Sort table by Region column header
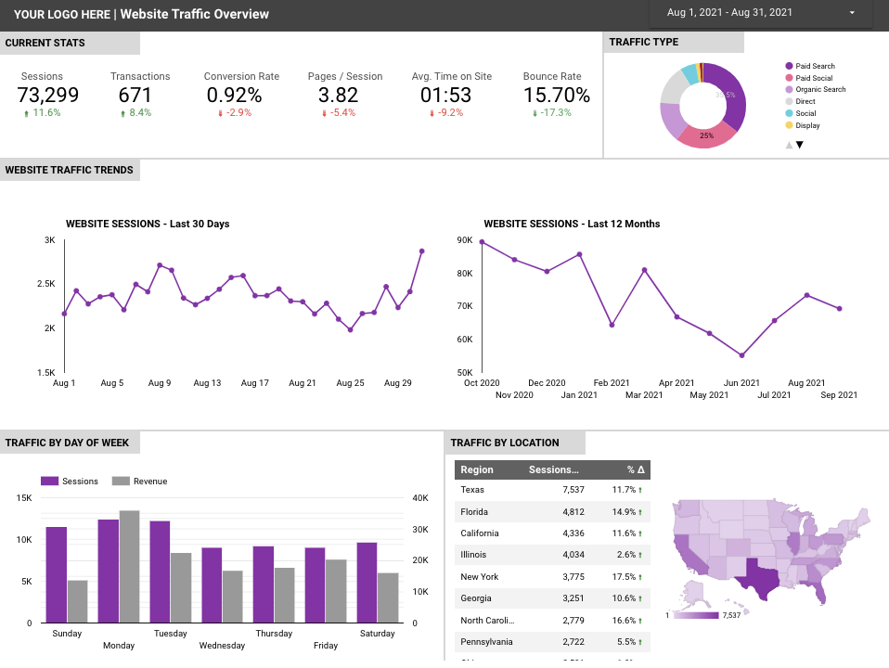 pyautogui.click(x=477, y=469)
